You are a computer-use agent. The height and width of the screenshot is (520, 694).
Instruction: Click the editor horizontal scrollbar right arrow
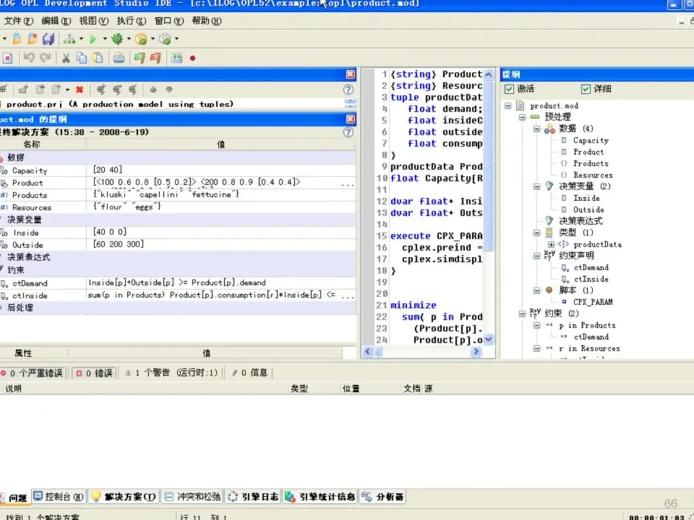pyautogui.click(x=476, y=352)
